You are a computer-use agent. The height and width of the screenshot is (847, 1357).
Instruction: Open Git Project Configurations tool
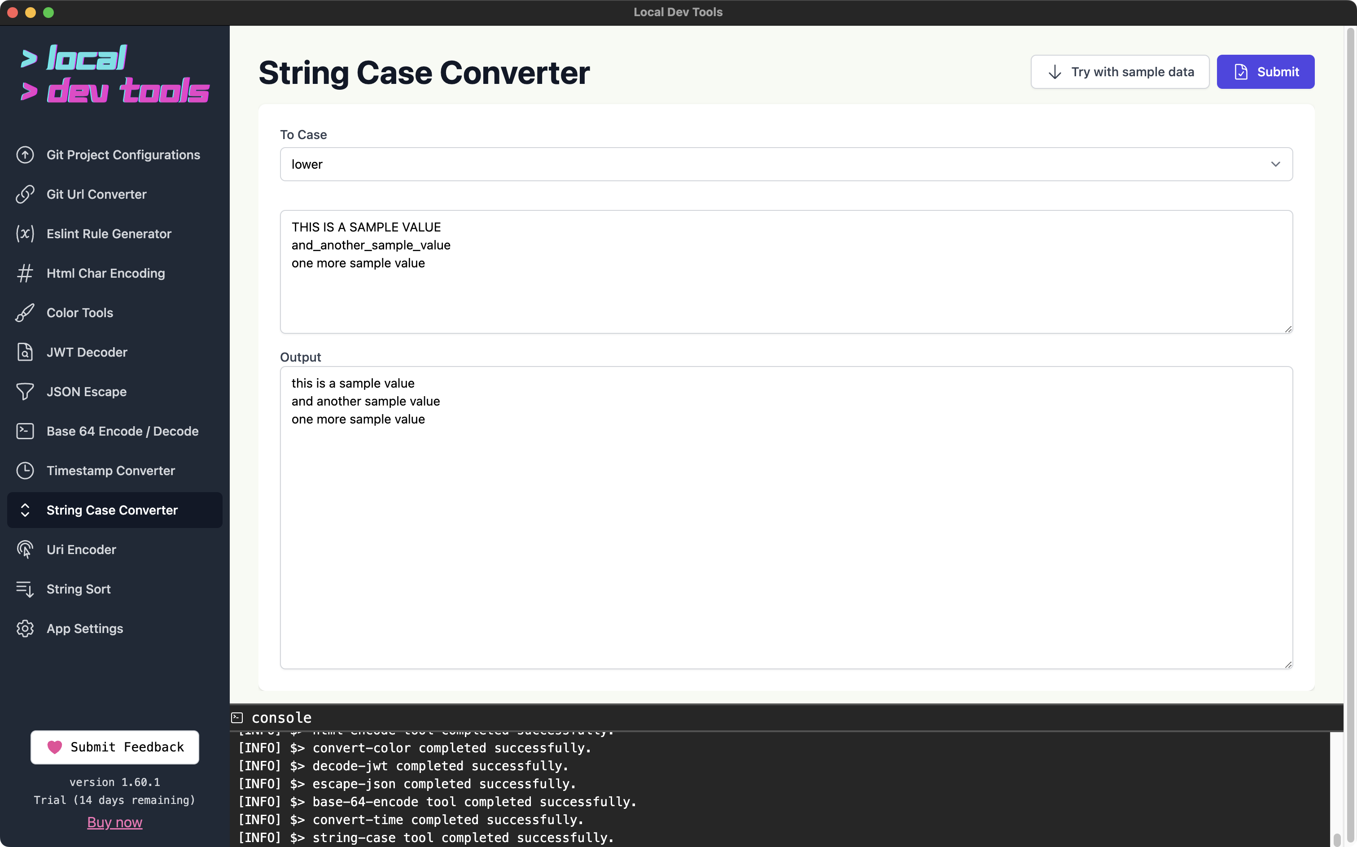point(115,155)
